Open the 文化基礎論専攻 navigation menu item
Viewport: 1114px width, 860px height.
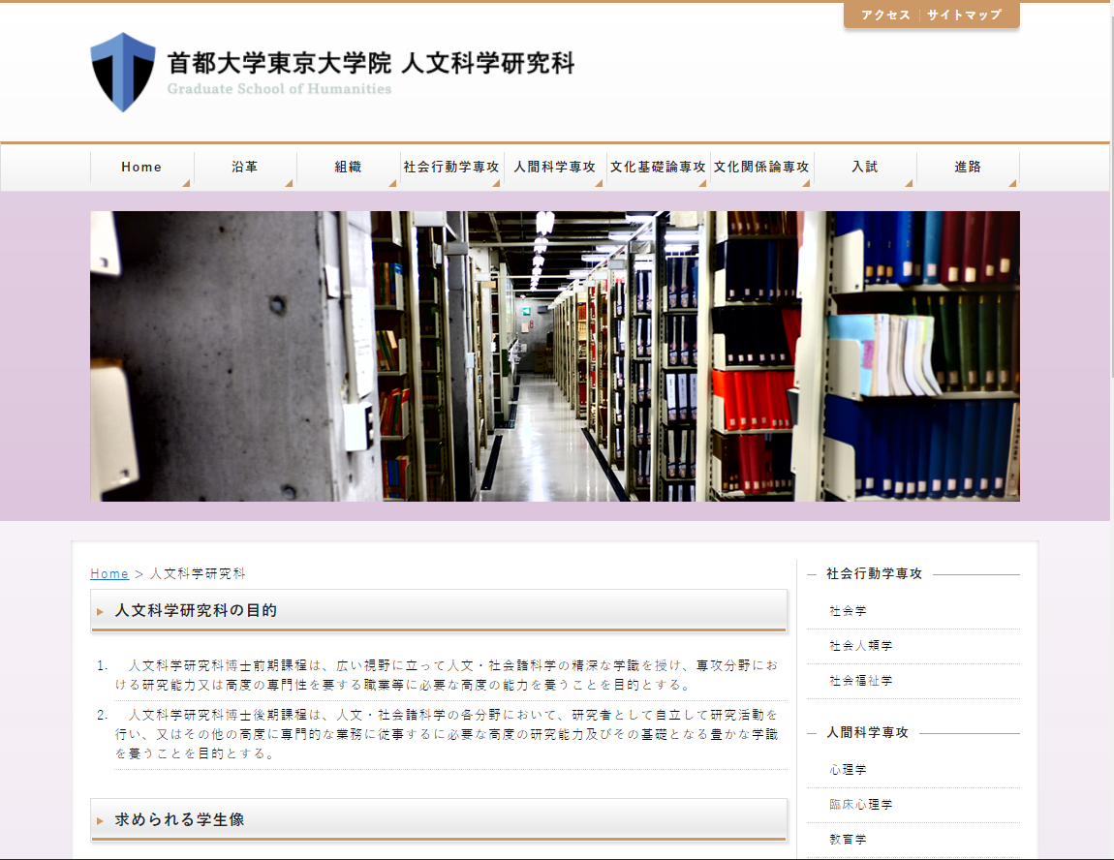tap(658, 167)
